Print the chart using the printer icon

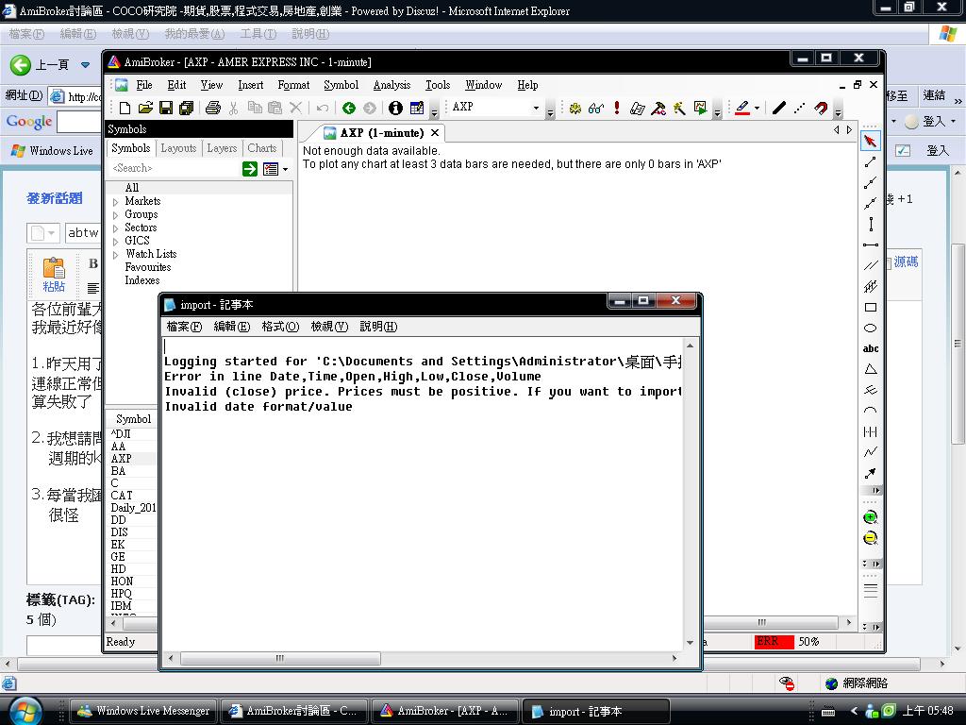tap(213, 108)
